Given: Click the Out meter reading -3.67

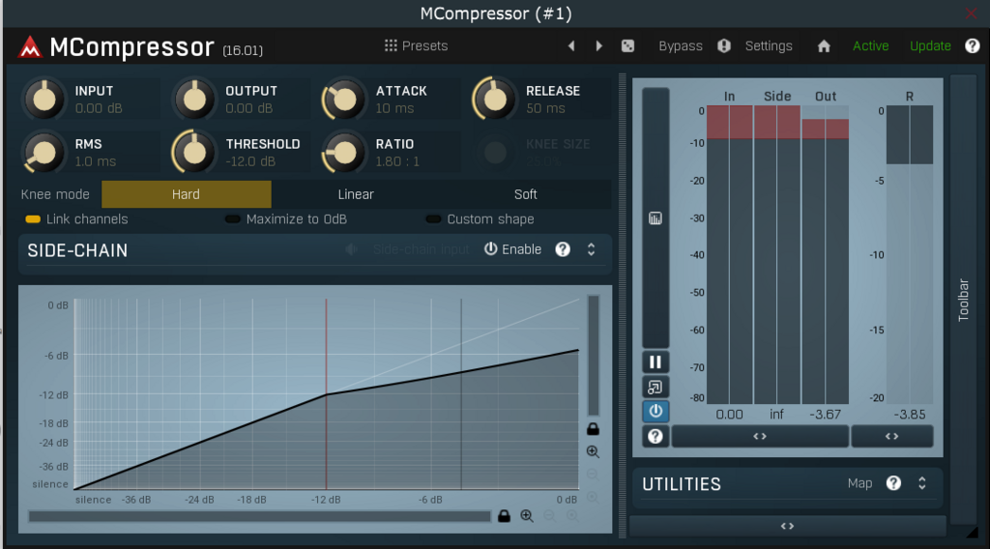Looking at the screenshot, I should [x=826, y=415].
